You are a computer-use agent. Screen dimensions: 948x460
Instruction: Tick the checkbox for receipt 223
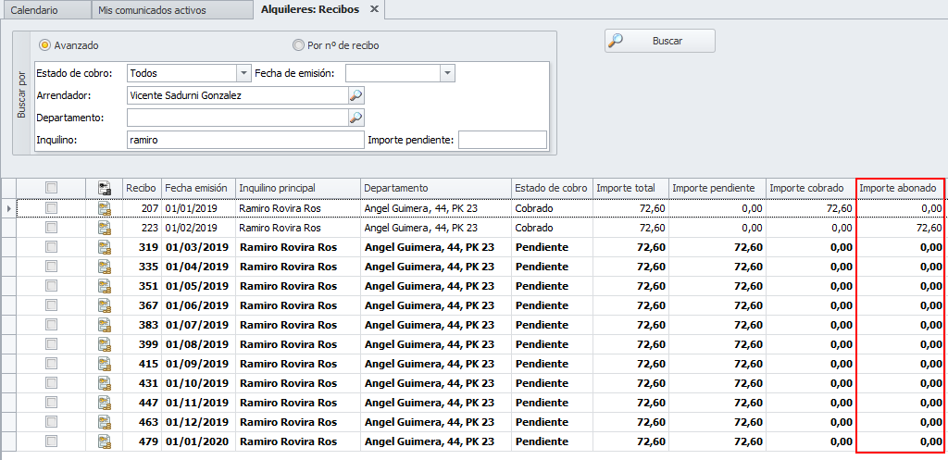point(52,228)
